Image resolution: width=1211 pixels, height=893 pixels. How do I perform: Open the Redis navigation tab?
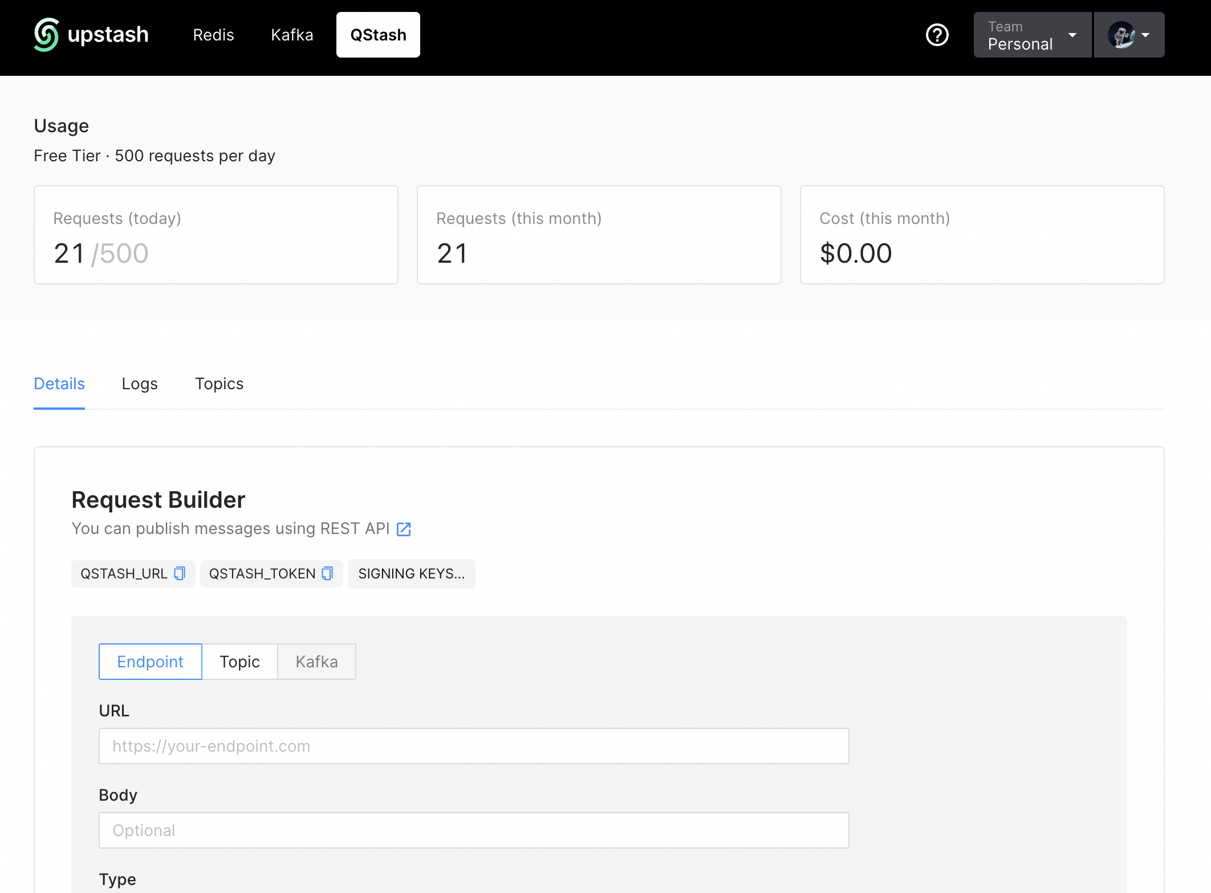[x=213, y=35]
